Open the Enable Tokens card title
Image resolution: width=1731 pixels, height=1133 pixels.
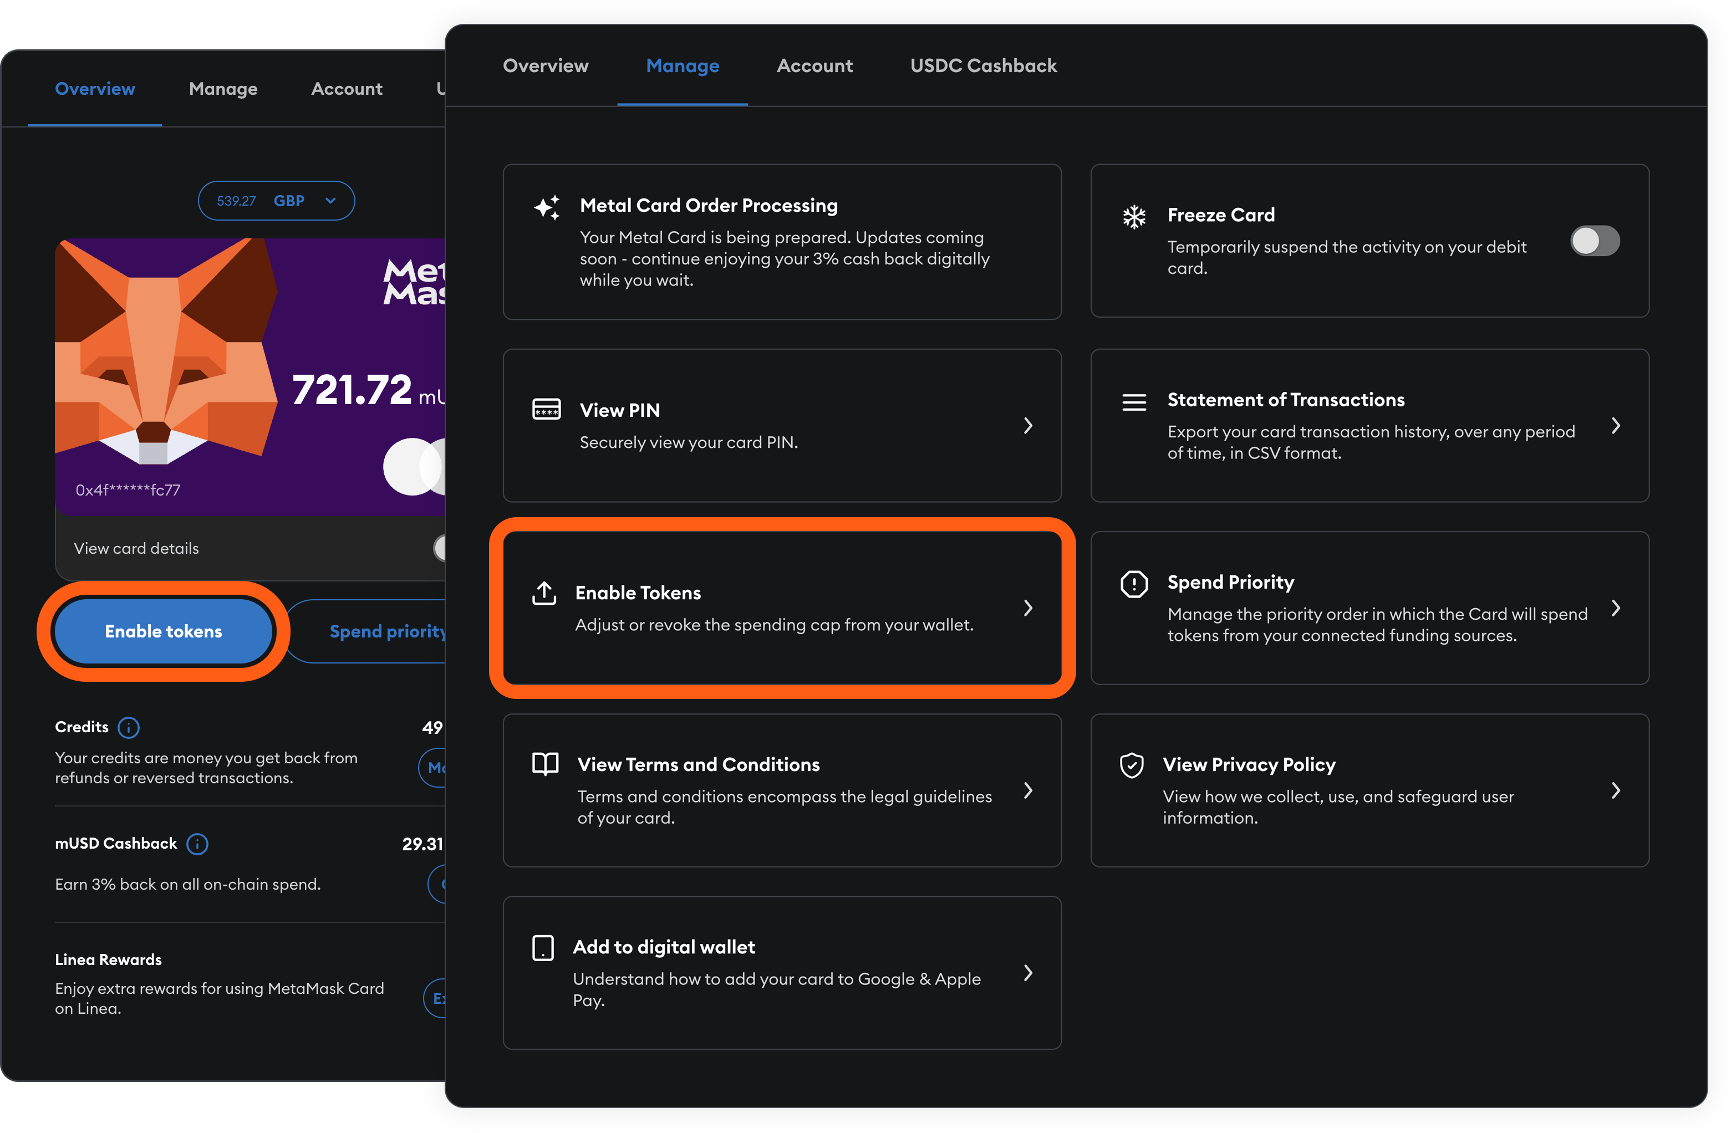(x=638, y=593)
